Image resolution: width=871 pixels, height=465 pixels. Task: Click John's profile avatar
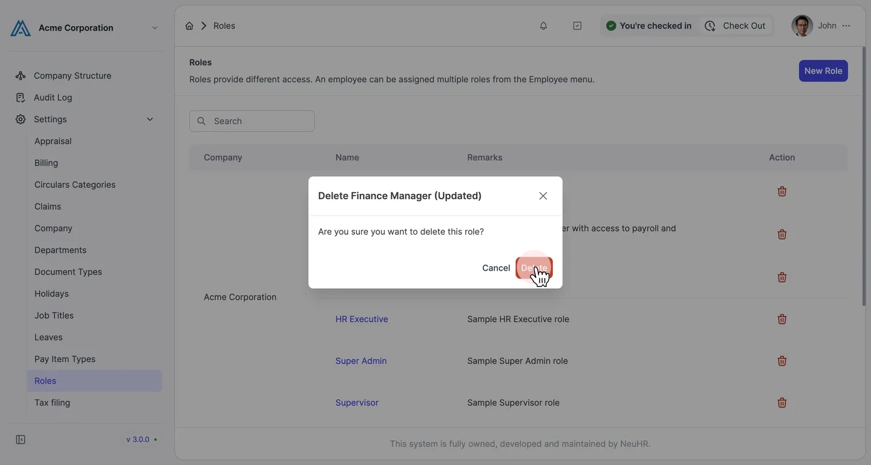(x=802, y=25)
